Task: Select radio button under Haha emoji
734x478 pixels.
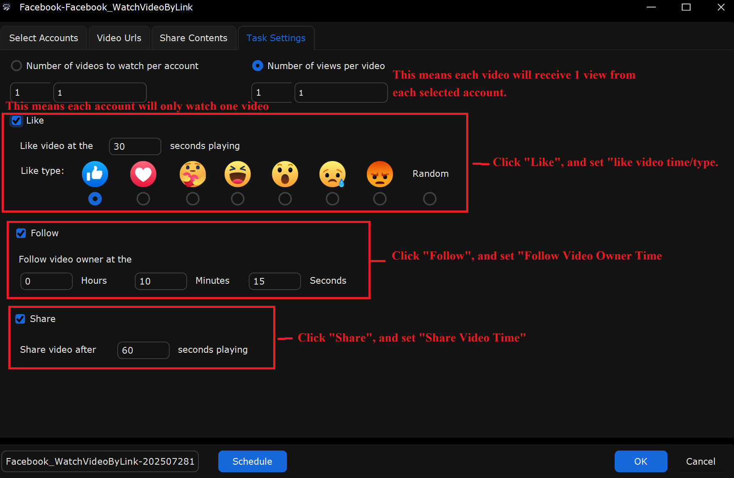Action: (x=237, y=199)
